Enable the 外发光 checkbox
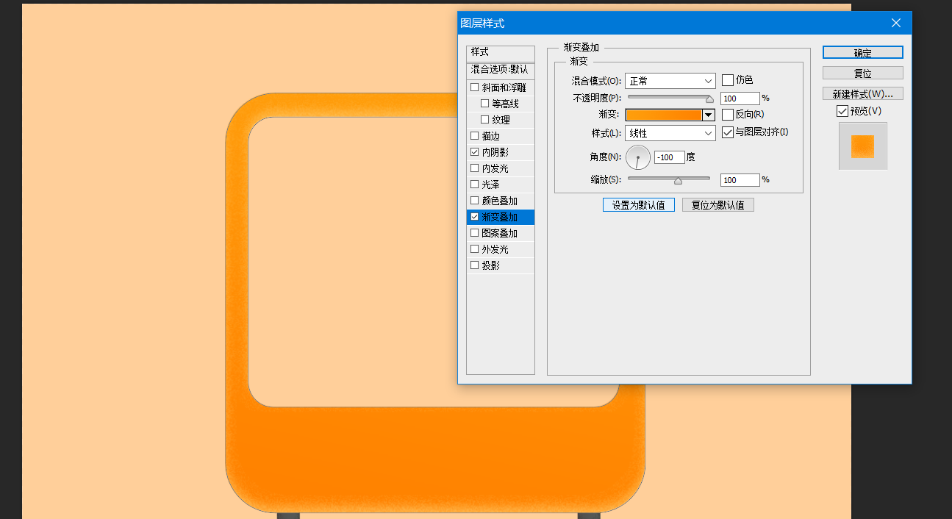This screenshot has height=519, width=952. 474,249
